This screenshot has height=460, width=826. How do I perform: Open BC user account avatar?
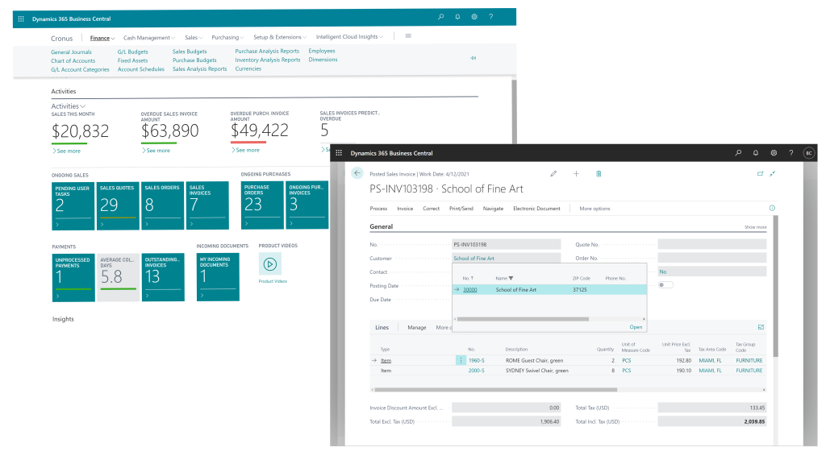coord(808,152)
